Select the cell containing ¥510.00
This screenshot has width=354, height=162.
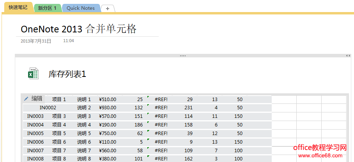108,100
